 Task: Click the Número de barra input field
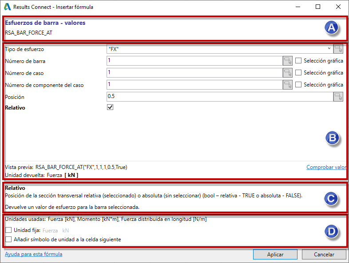194,61
